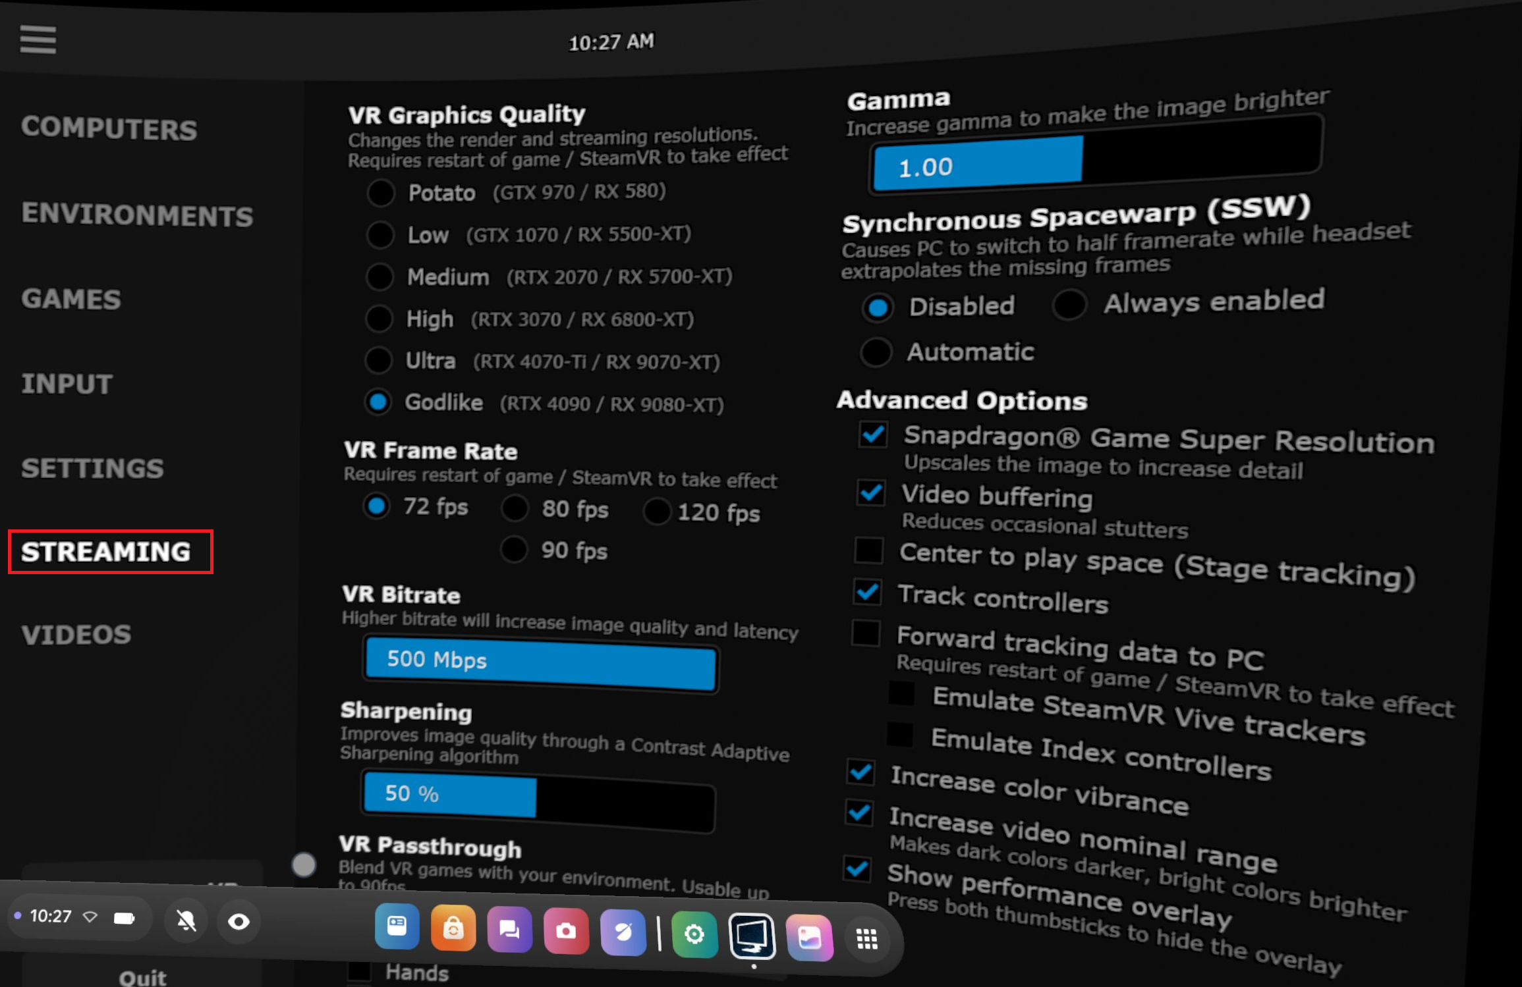The image size is (1522, 987).
Task: Set SSW to Always enabled
Action: [x=1069, y=304]
